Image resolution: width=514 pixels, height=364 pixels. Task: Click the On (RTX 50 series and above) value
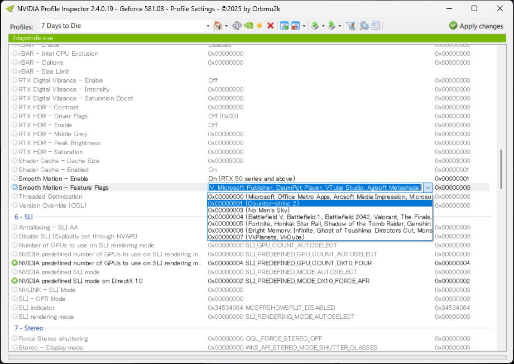[x=252, y=179]
